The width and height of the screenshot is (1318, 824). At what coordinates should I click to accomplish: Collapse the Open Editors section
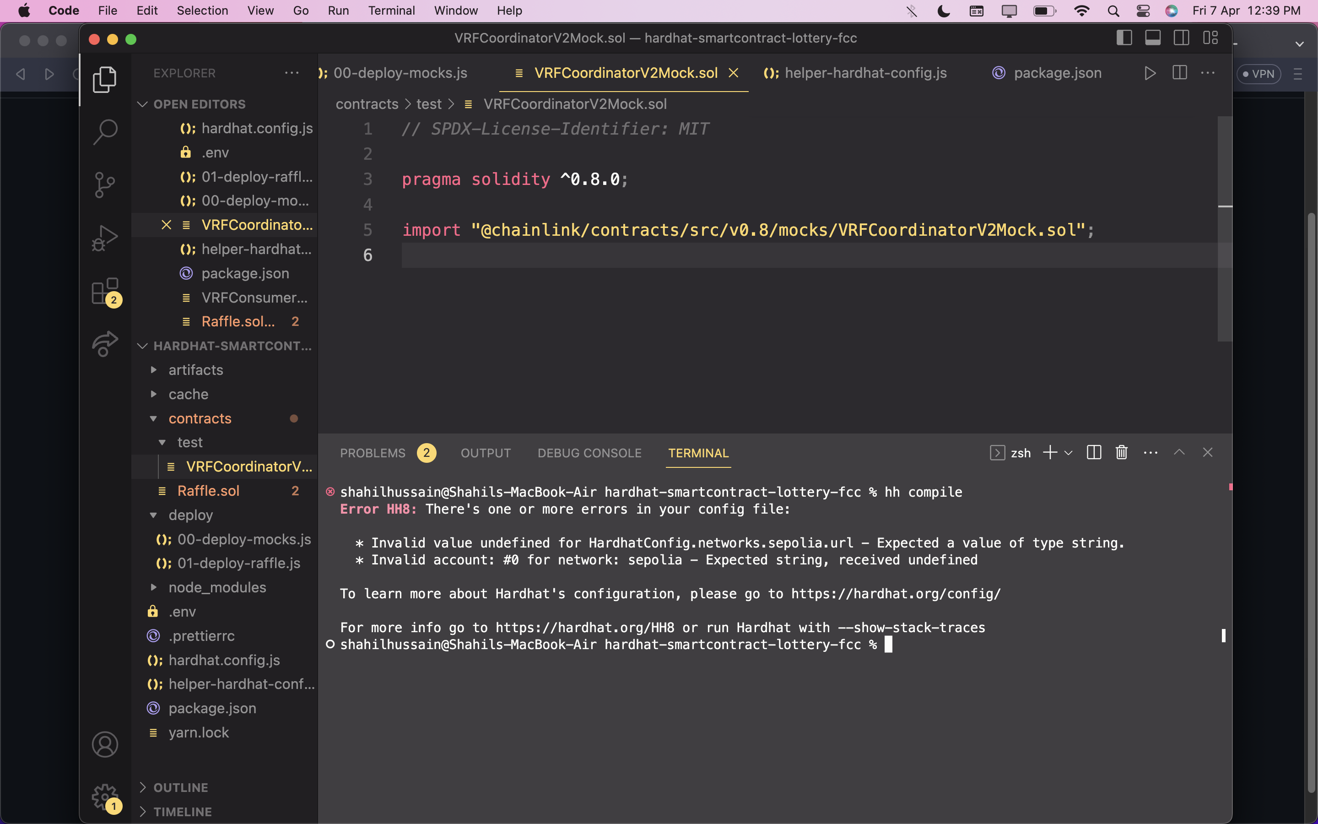[x=143, y=104]
